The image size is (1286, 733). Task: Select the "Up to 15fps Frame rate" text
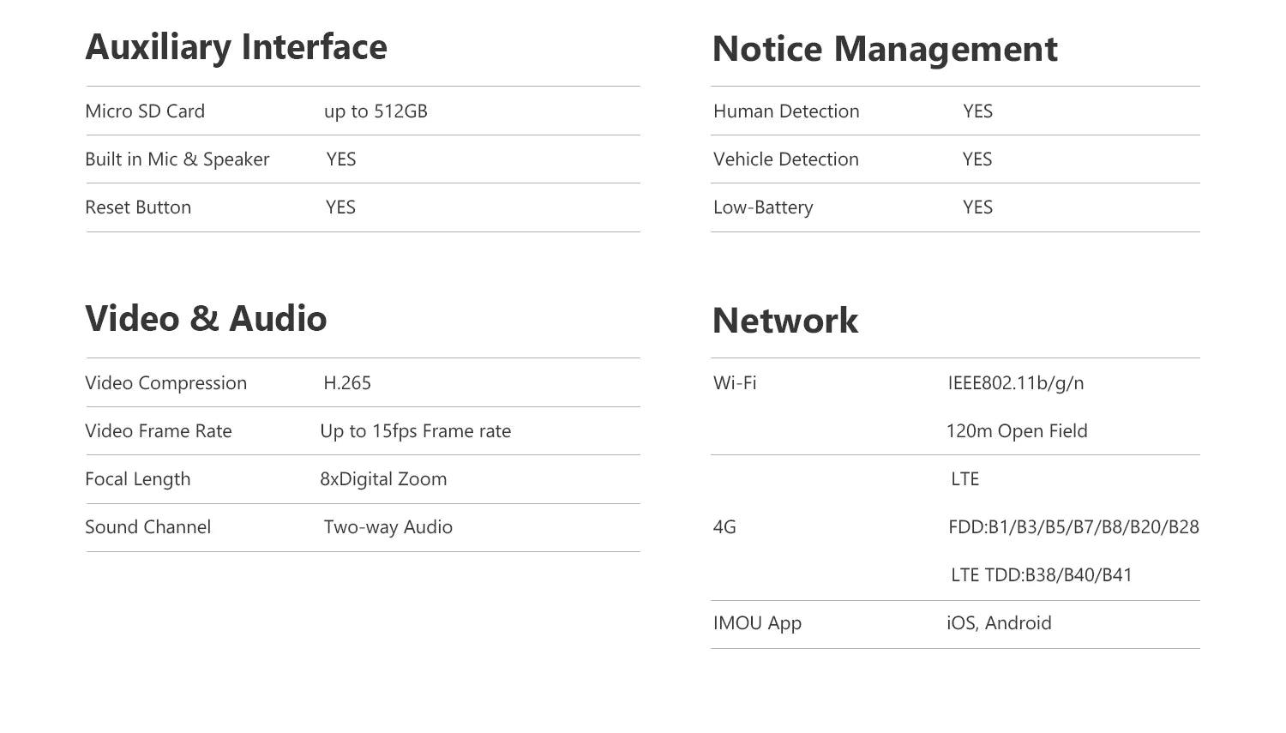click(x=416, y=431)
